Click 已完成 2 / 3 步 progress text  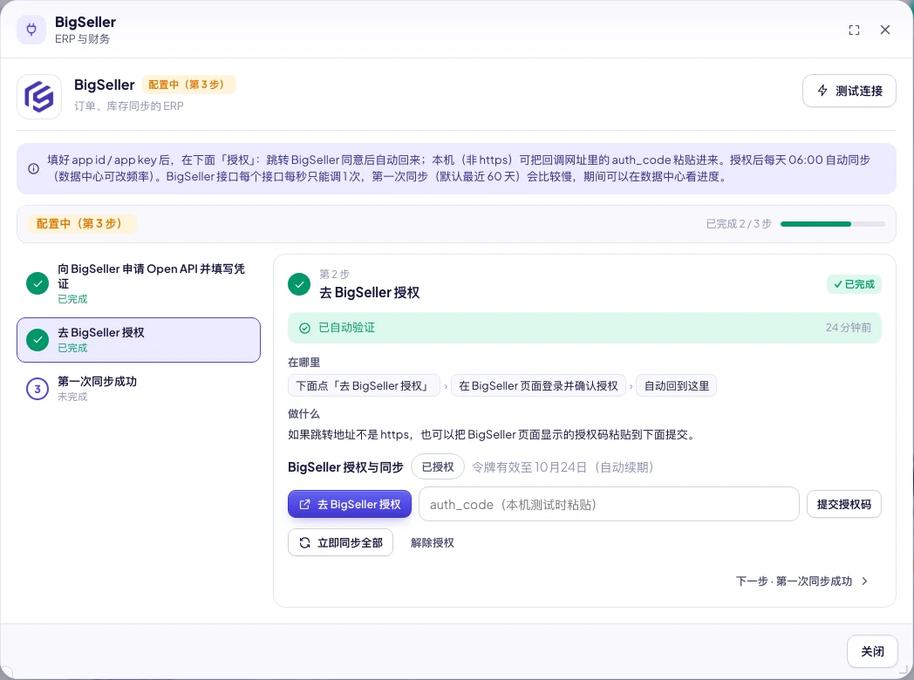point(739,224)
